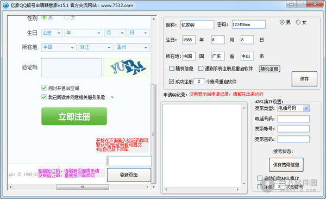Click the 宽带密码 input field
326x199 pixels.
293,139
